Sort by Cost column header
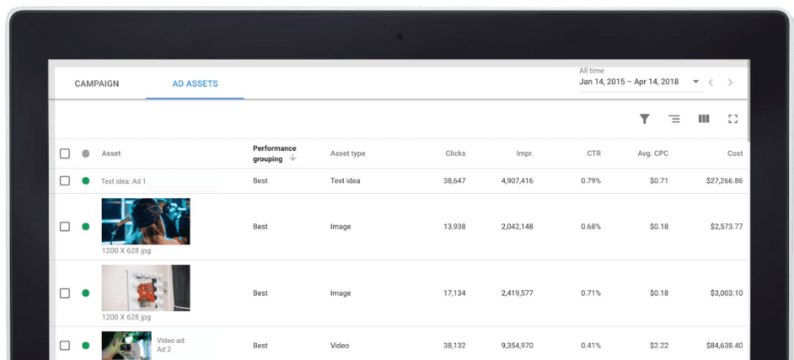 pos(735,153)
